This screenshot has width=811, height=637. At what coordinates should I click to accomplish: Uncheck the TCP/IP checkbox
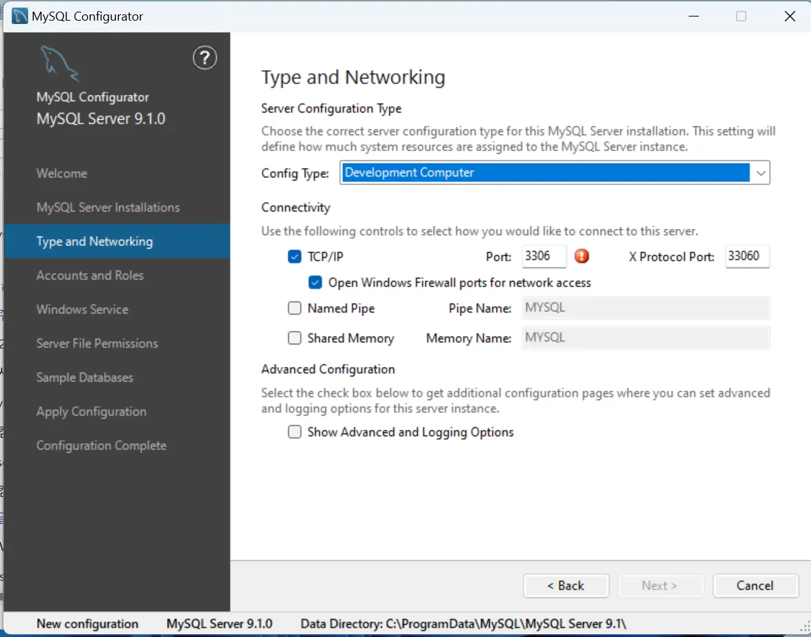click(x=294, y=256)
